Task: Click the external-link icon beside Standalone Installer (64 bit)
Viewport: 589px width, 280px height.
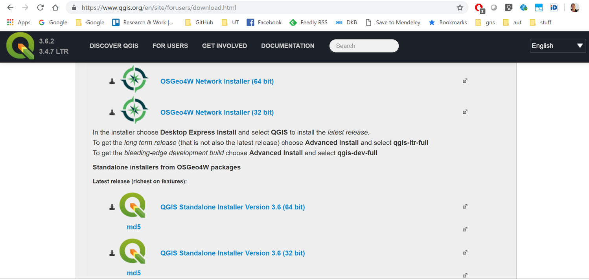Action: click(x=465, y=206)
